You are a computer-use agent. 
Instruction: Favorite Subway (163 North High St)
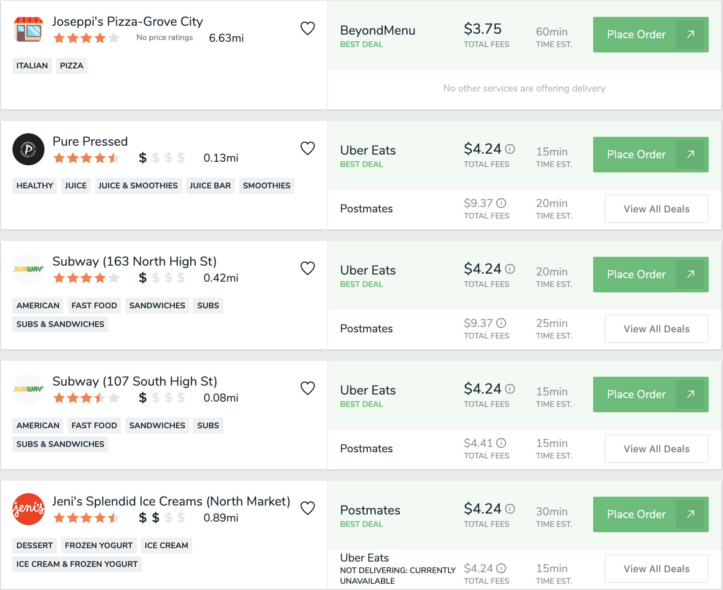pos(308,268)
